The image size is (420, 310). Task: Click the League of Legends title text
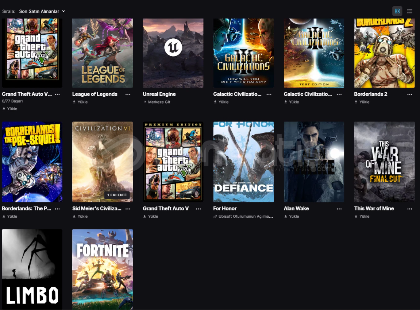coord(95,94)
